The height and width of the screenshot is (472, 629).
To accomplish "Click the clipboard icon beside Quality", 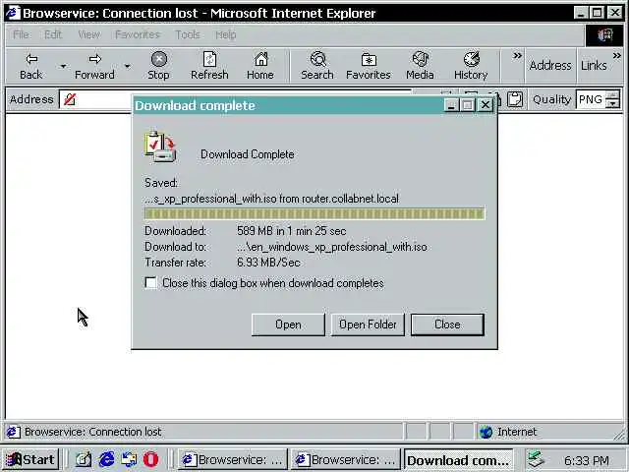I will pos(515,99).
